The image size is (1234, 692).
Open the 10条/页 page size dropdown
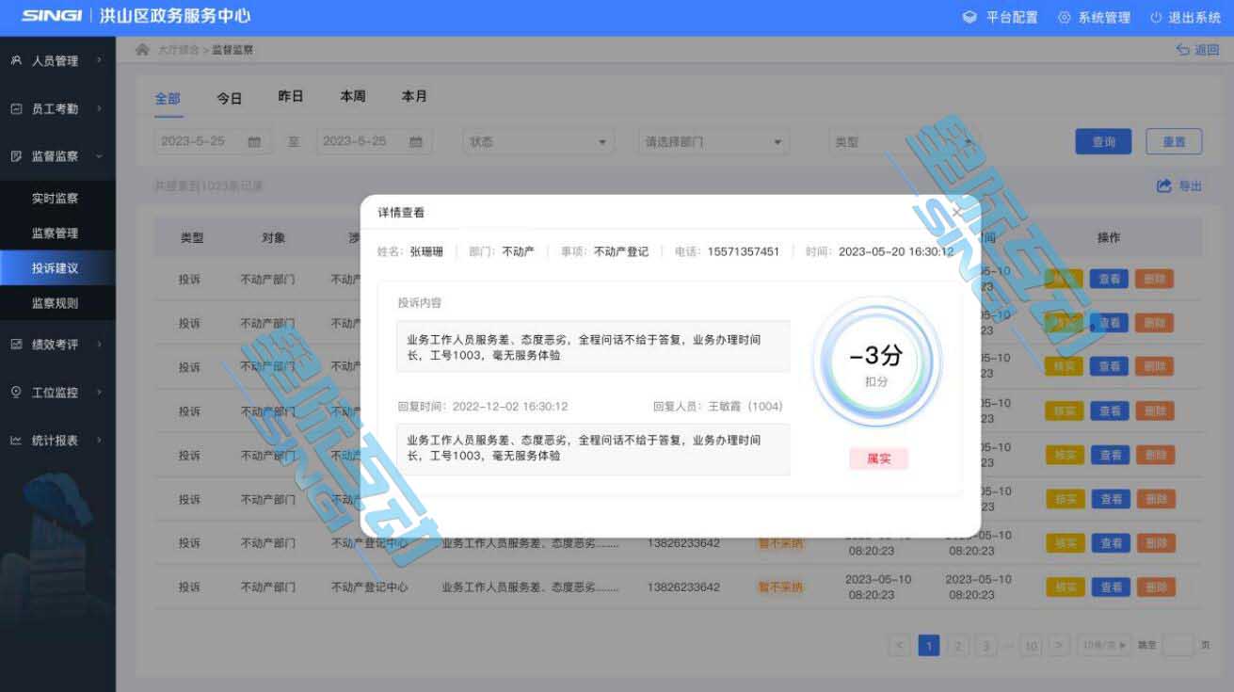[x=1104, y=645]
